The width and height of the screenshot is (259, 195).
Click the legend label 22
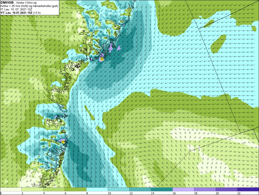pyautogui.click(x=239, y=193)
